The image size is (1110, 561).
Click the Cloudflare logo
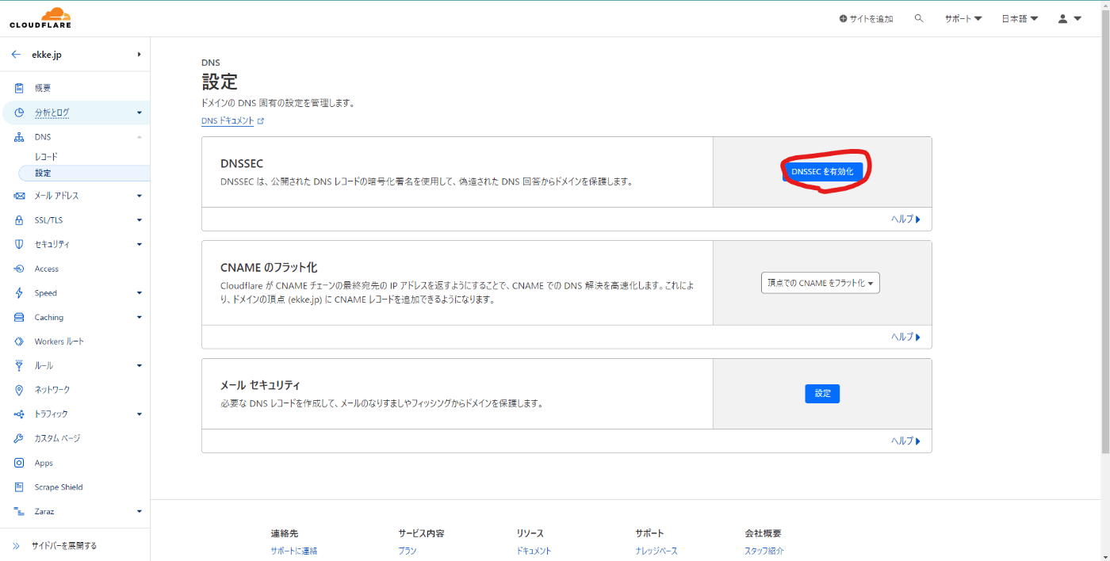point(40,17)
